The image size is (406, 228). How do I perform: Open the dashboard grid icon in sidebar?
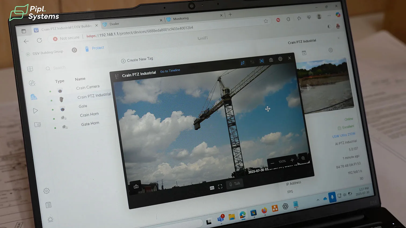(x=30, y=69)
